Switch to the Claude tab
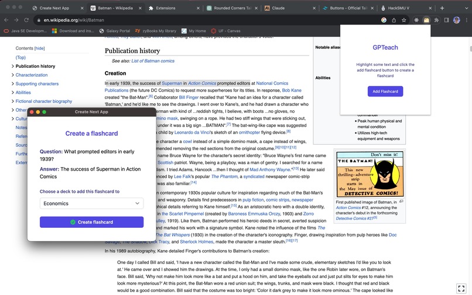This screenshot has height=295, width=472. (278, 8)
